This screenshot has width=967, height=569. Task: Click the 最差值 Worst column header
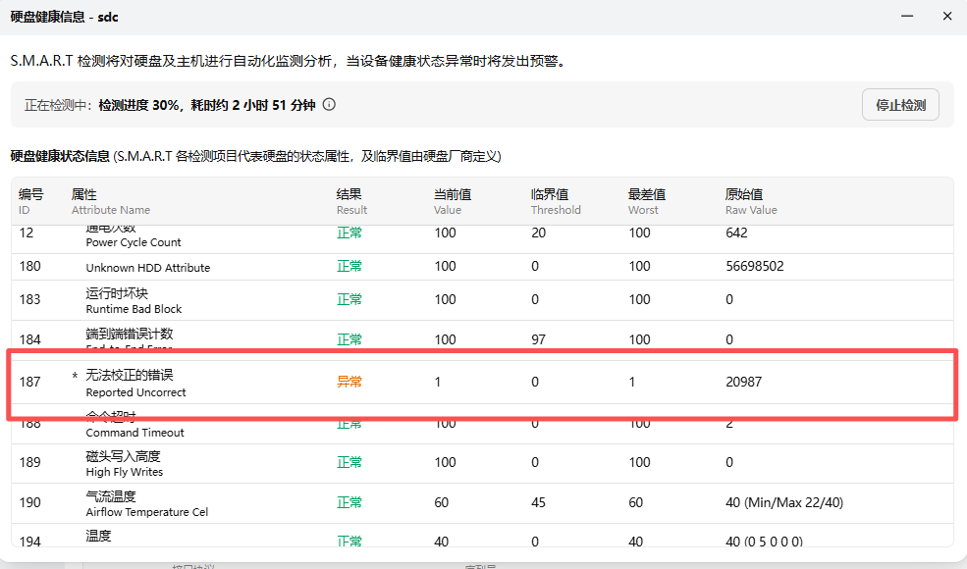pos(646,201)
